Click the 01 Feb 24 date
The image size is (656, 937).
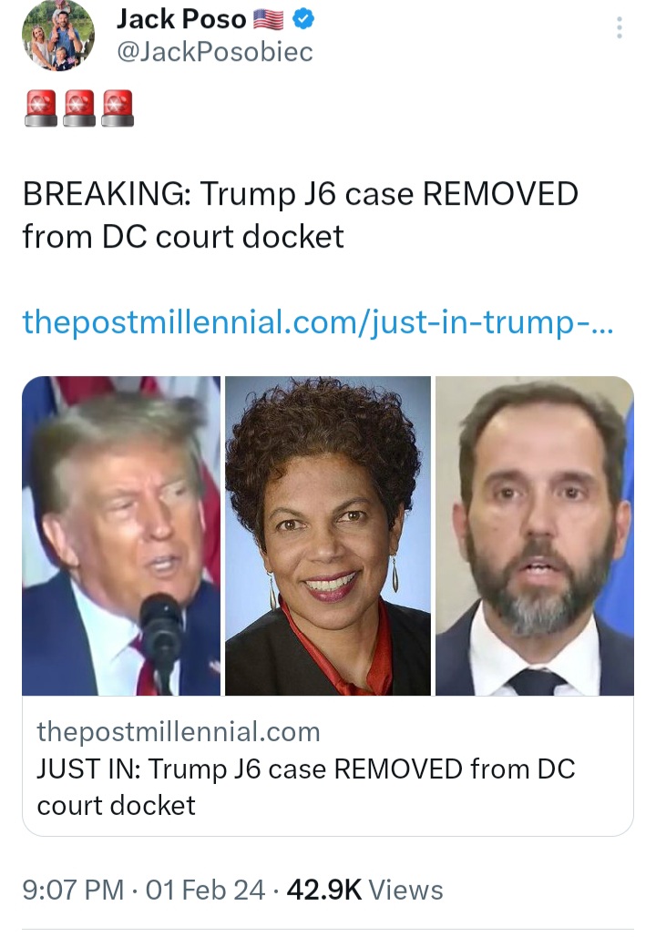(205, 890)
